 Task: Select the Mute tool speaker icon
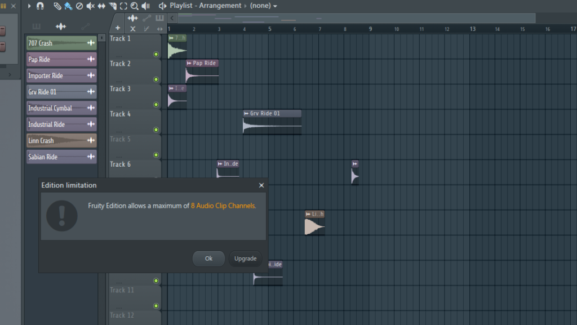(90, 6)
